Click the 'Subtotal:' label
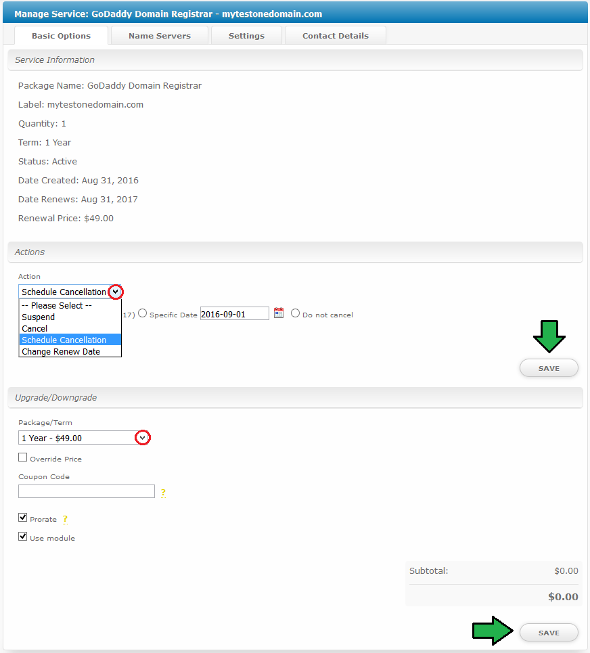This screenshot has height=653, width=590. (x=429, y=570)
